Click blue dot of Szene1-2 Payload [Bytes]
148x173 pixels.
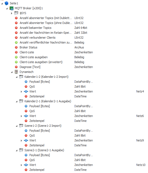26,131
